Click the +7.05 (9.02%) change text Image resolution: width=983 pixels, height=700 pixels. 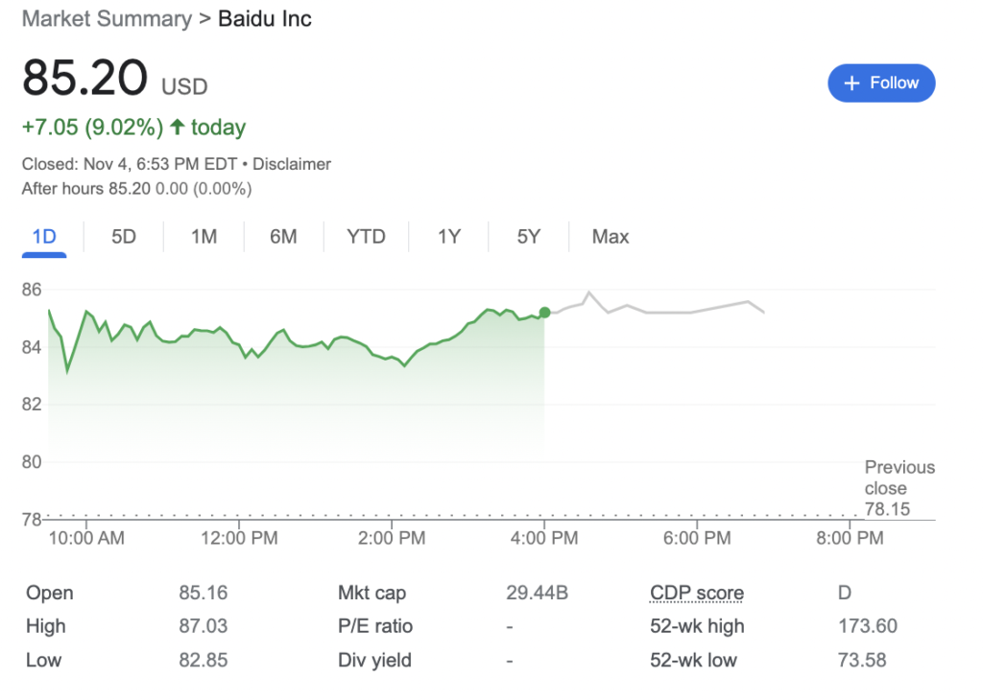tap(93, 128)
